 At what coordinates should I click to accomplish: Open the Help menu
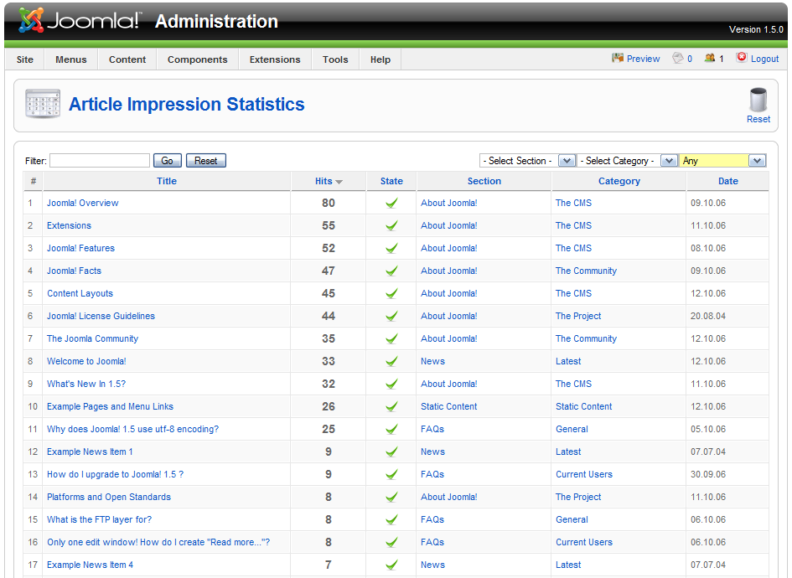(380, 59)
